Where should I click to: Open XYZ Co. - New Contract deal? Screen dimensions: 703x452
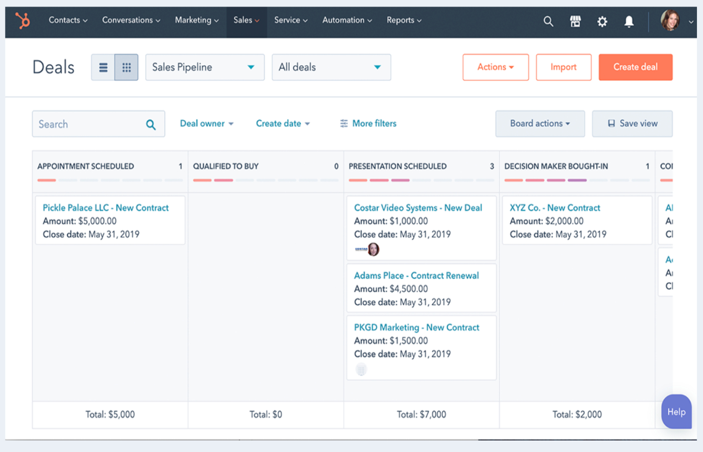tap(555, 208)
